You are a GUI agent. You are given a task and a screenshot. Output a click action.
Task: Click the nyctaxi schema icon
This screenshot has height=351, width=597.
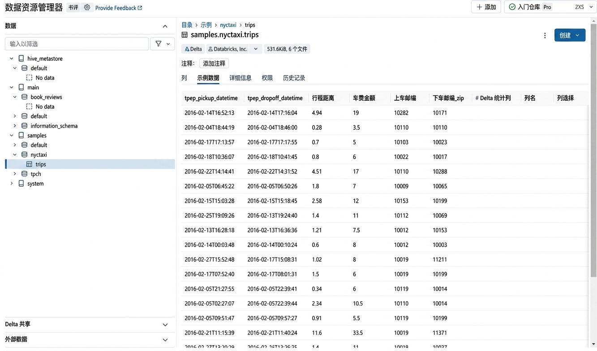(x=25, y=154)
